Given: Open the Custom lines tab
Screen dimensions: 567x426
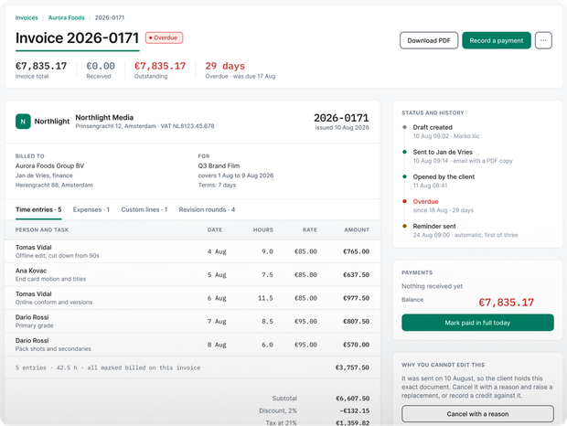Looking at the screenshot, I should [144, 209].
